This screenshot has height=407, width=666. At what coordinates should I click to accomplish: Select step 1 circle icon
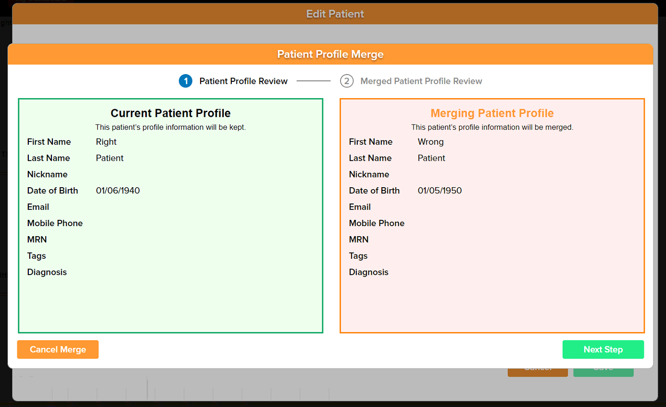click(186, 81)
